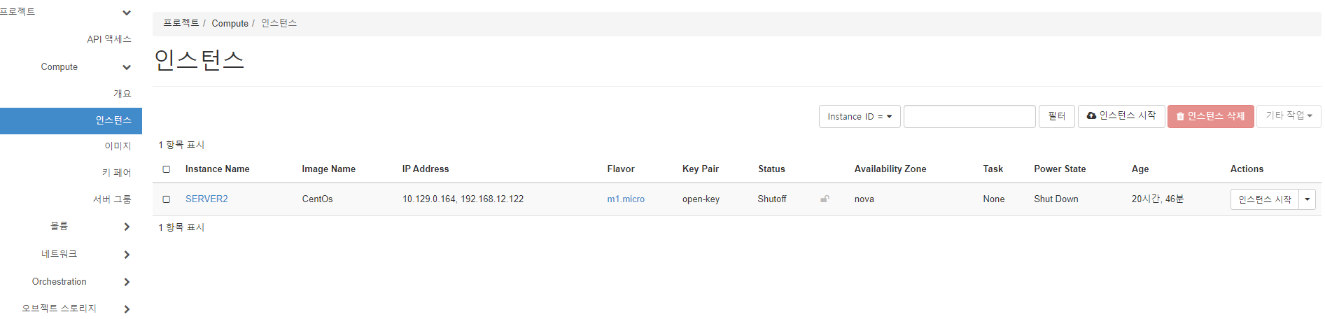Select the 인스턴스 sidebar item

tap(71, 120)
